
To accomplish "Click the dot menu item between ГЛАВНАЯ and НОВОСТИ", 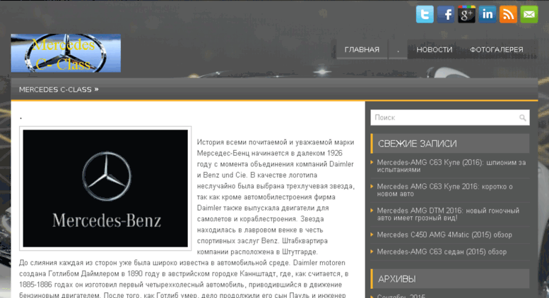I will (x=398, y=49).
